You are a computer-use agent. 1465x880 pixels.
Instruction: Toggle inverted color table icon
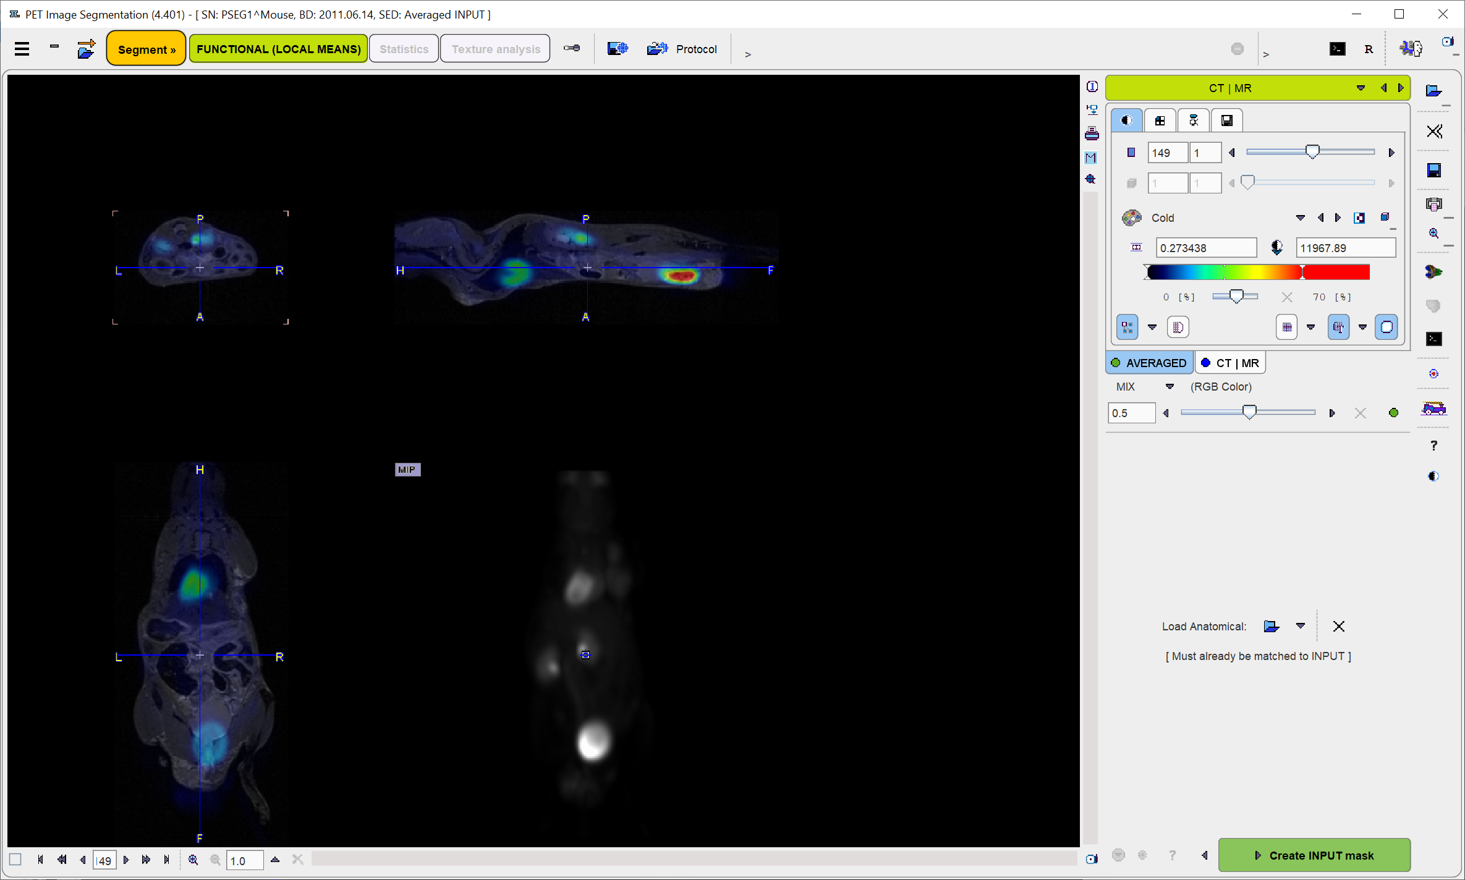tap(1359, 218)
